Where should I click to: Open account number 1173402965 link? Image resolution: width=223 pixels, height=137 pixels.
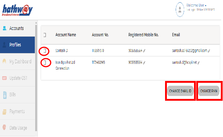(x=98, y=63)
